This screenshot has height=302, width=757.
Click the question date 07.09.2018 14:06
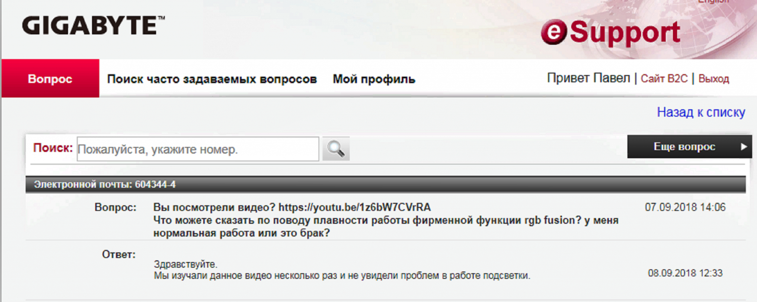point(685,207)
